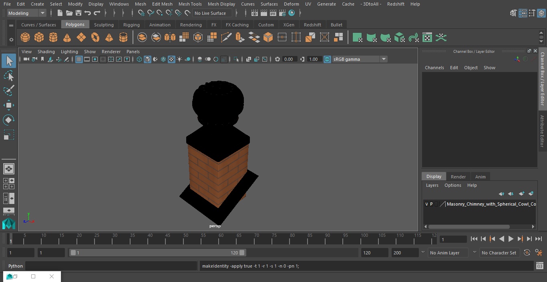
Task: Create a polygon cube from shelf
Action: (39, 38)
